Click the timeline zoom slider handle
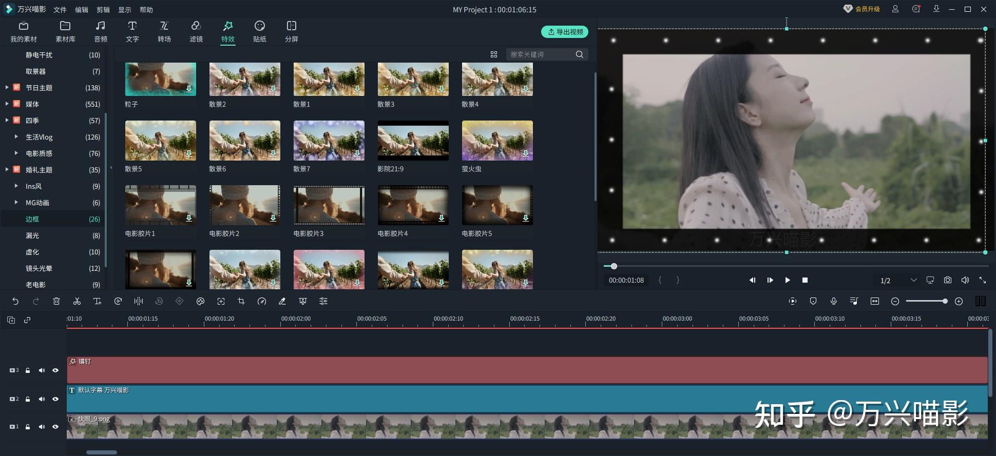 (x=945, y=301)
